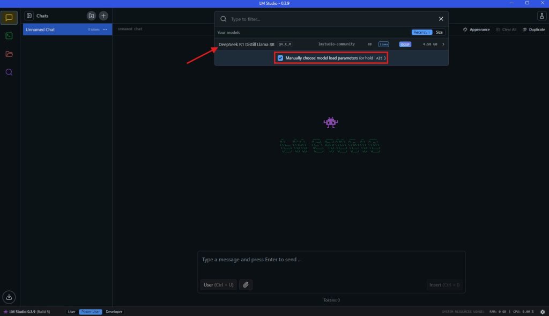Select the Power User mode tab
This screenshot has height=316, width=549.
tap(89, 312)
